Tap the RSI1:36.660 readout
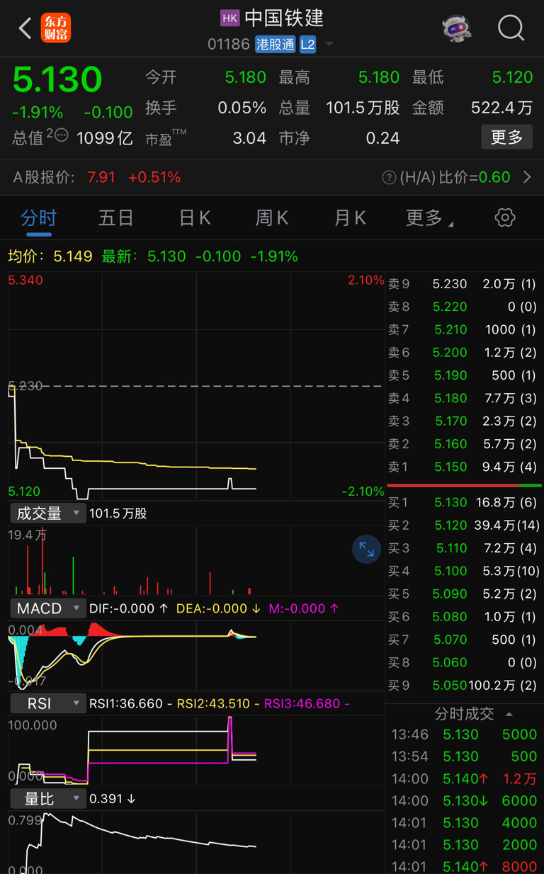The width and height of the screenshot is (544, 874). point(126,704)
